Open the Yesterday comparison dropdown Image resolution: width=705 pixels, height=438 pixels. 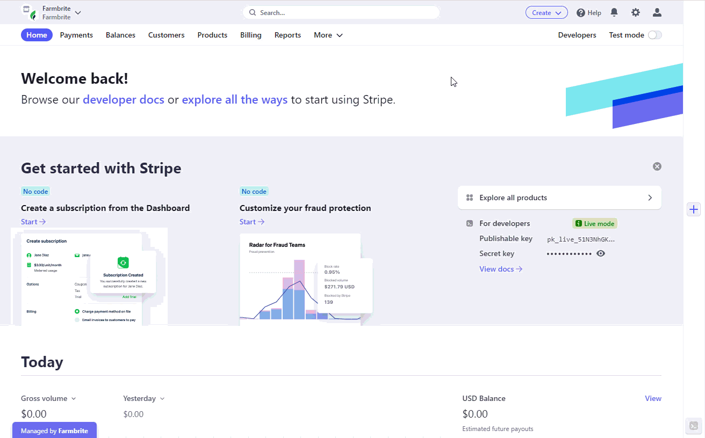(143, 398)
